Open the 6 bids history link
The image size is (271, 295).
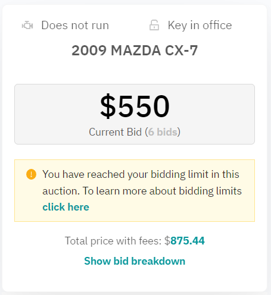point(163,132)
